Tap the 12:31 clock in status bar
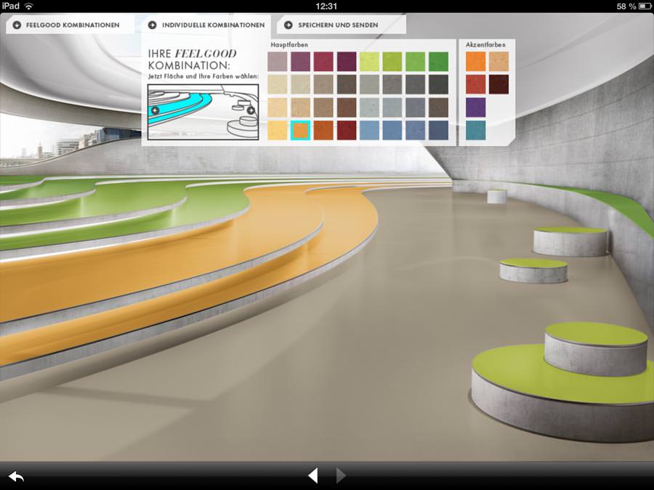Image resolution: width=654 pixels, height=490 pixels. 326,6
